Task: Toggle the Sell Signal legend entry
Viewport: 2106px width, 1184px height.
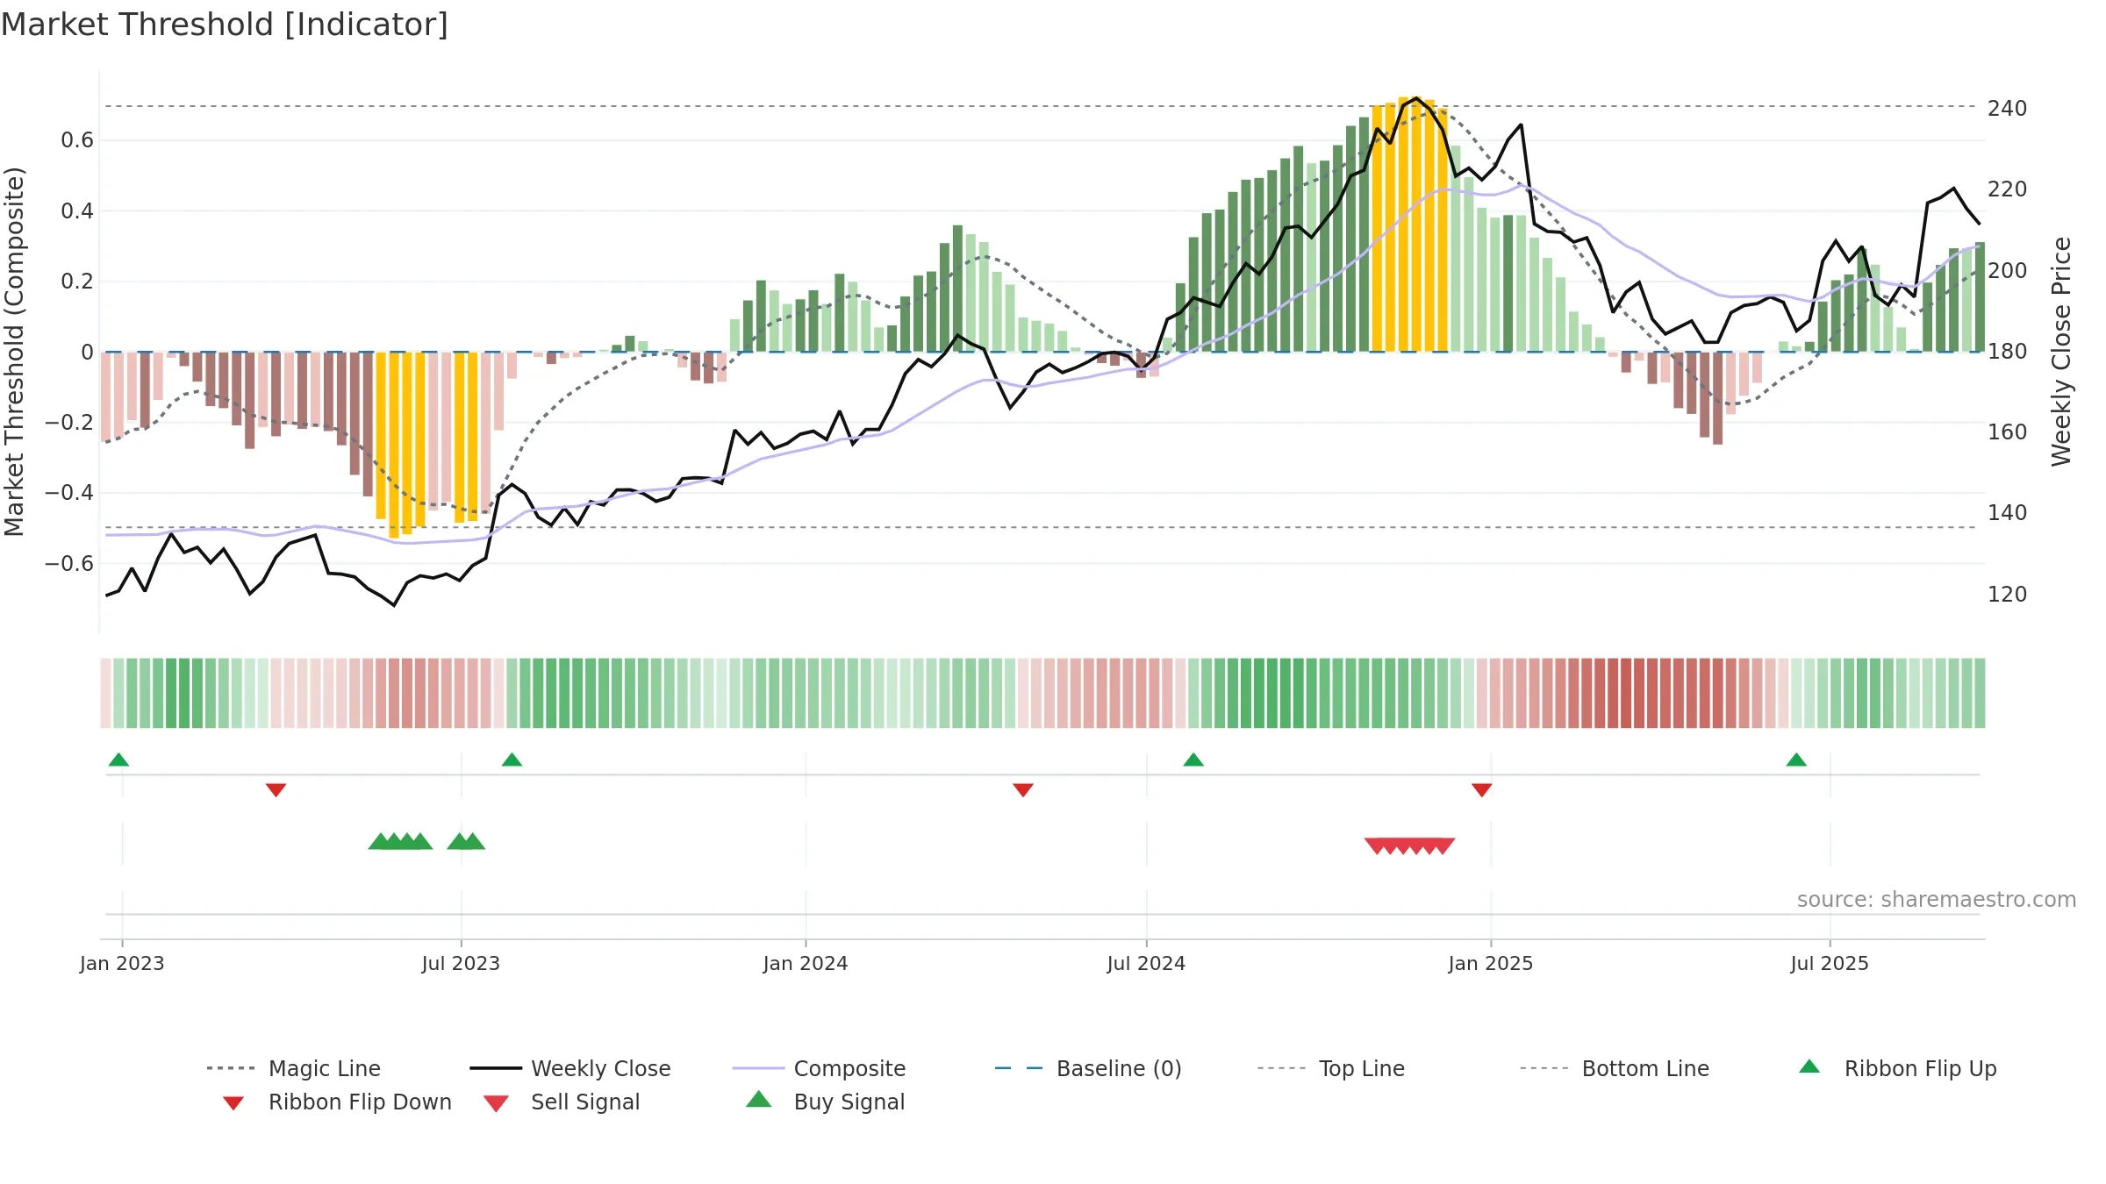Action: [562, 1102]
